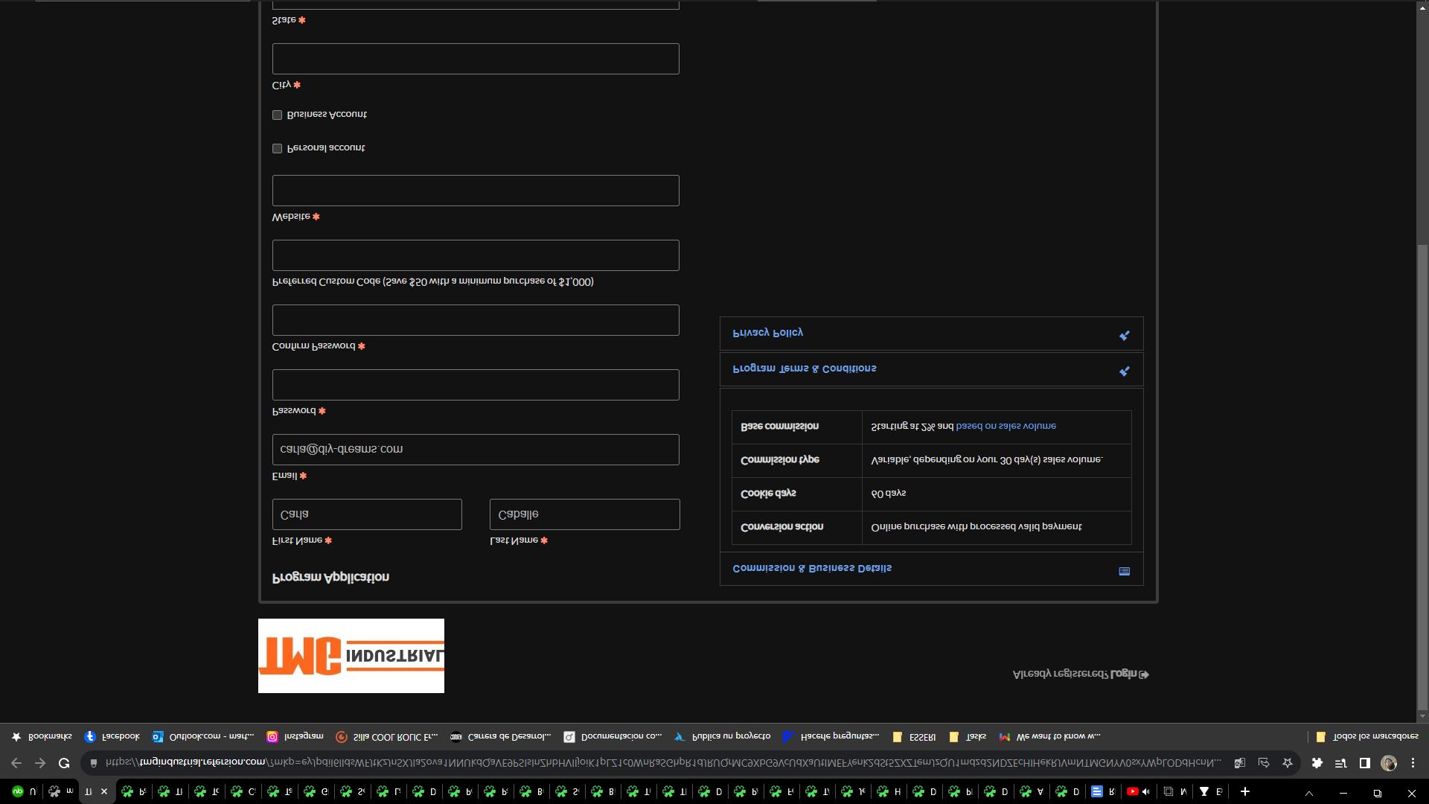Viewport: 1429px width, 804px height.
Task: Close the currently active tab
Action: [x=104, y=791]
